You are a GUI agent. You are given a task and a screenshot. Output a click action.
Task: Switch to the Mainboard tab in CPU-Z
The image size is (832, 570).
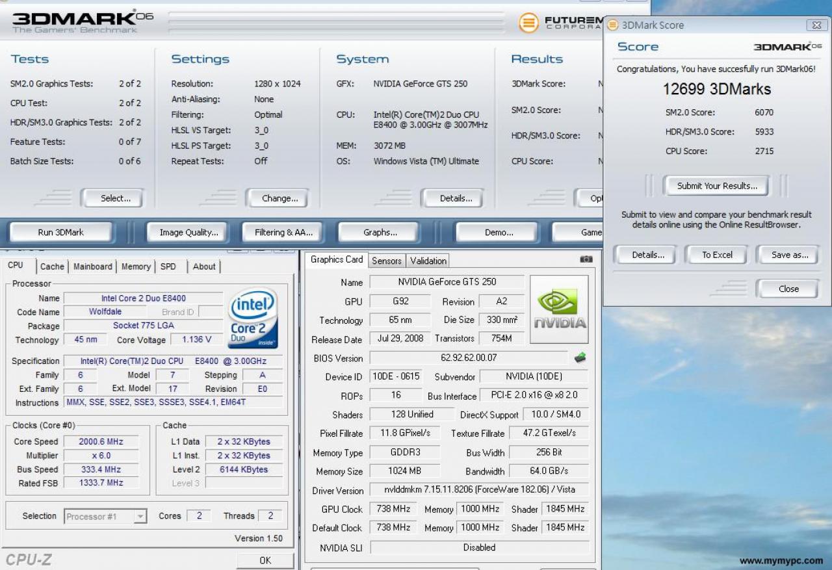94,266
